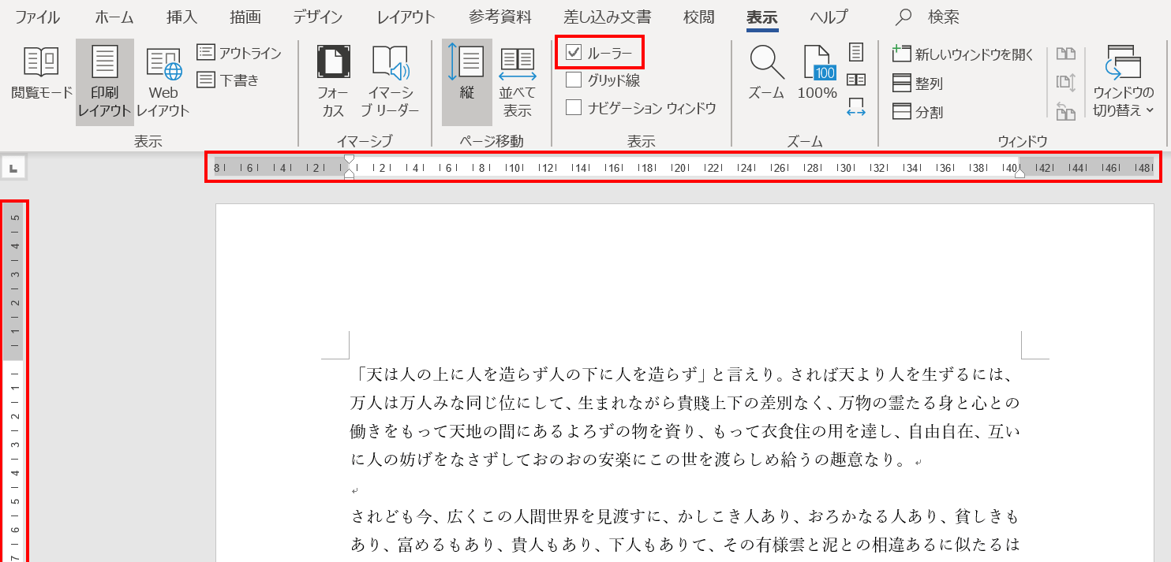Click the right indent marker on ruler
1171x562 pixels.
(1019, 173)
